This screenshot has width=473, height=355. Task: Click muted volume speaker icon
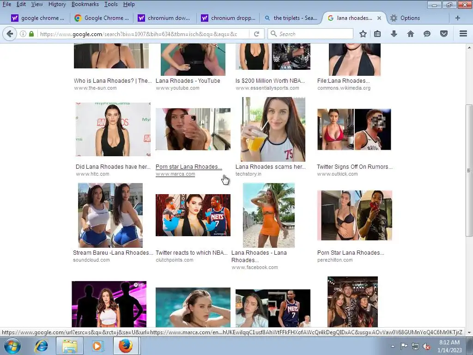coord(426,346)
